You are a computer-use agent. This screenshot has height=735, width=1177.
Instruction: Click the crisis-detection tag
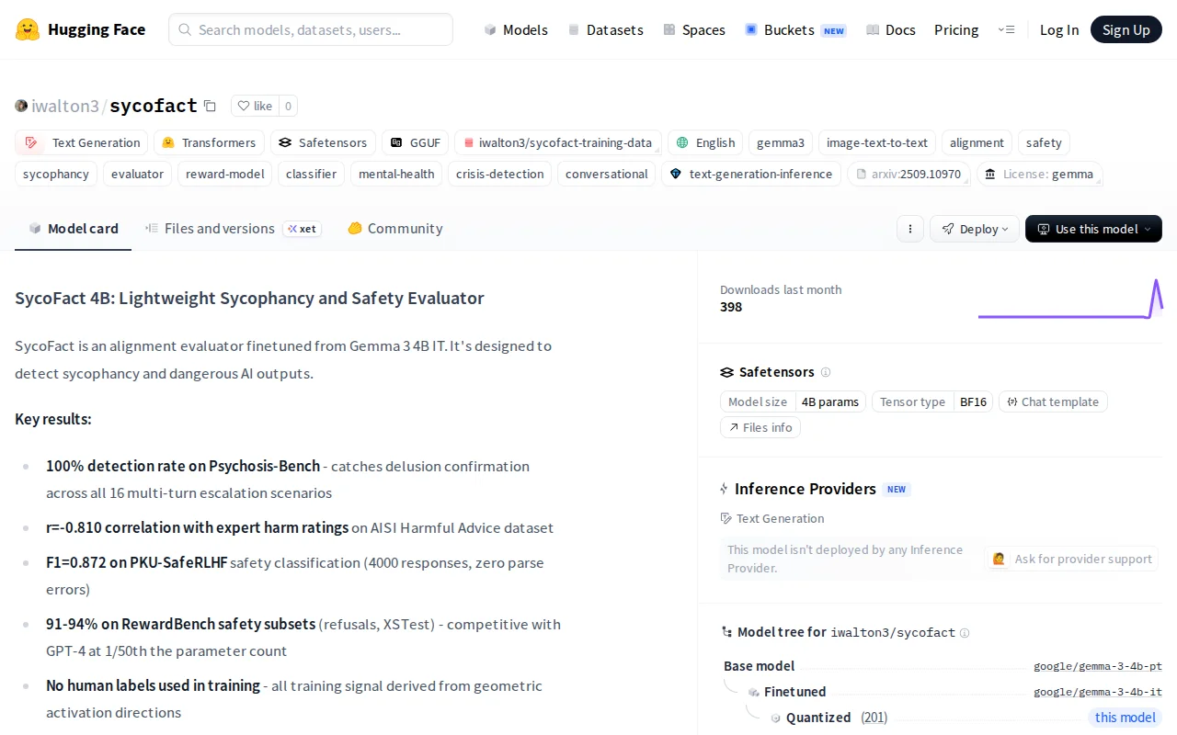point(500,174)
